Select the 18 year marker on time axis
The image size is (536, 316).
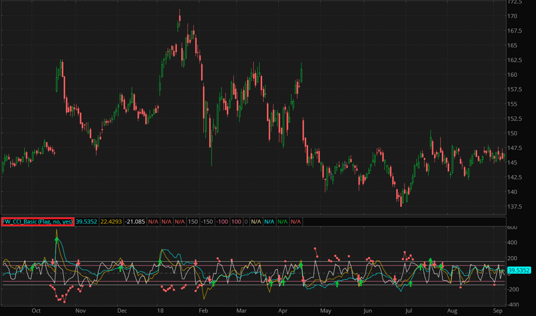pos(161,310)
